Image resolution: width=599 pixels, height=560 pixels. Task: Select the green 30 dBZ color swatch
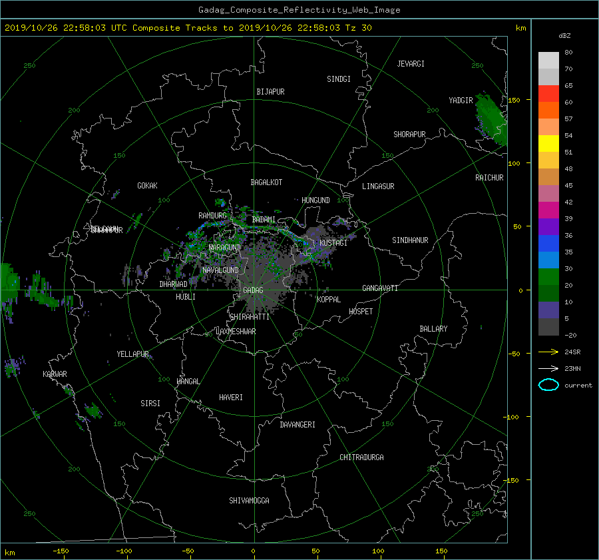coord(548,276)
